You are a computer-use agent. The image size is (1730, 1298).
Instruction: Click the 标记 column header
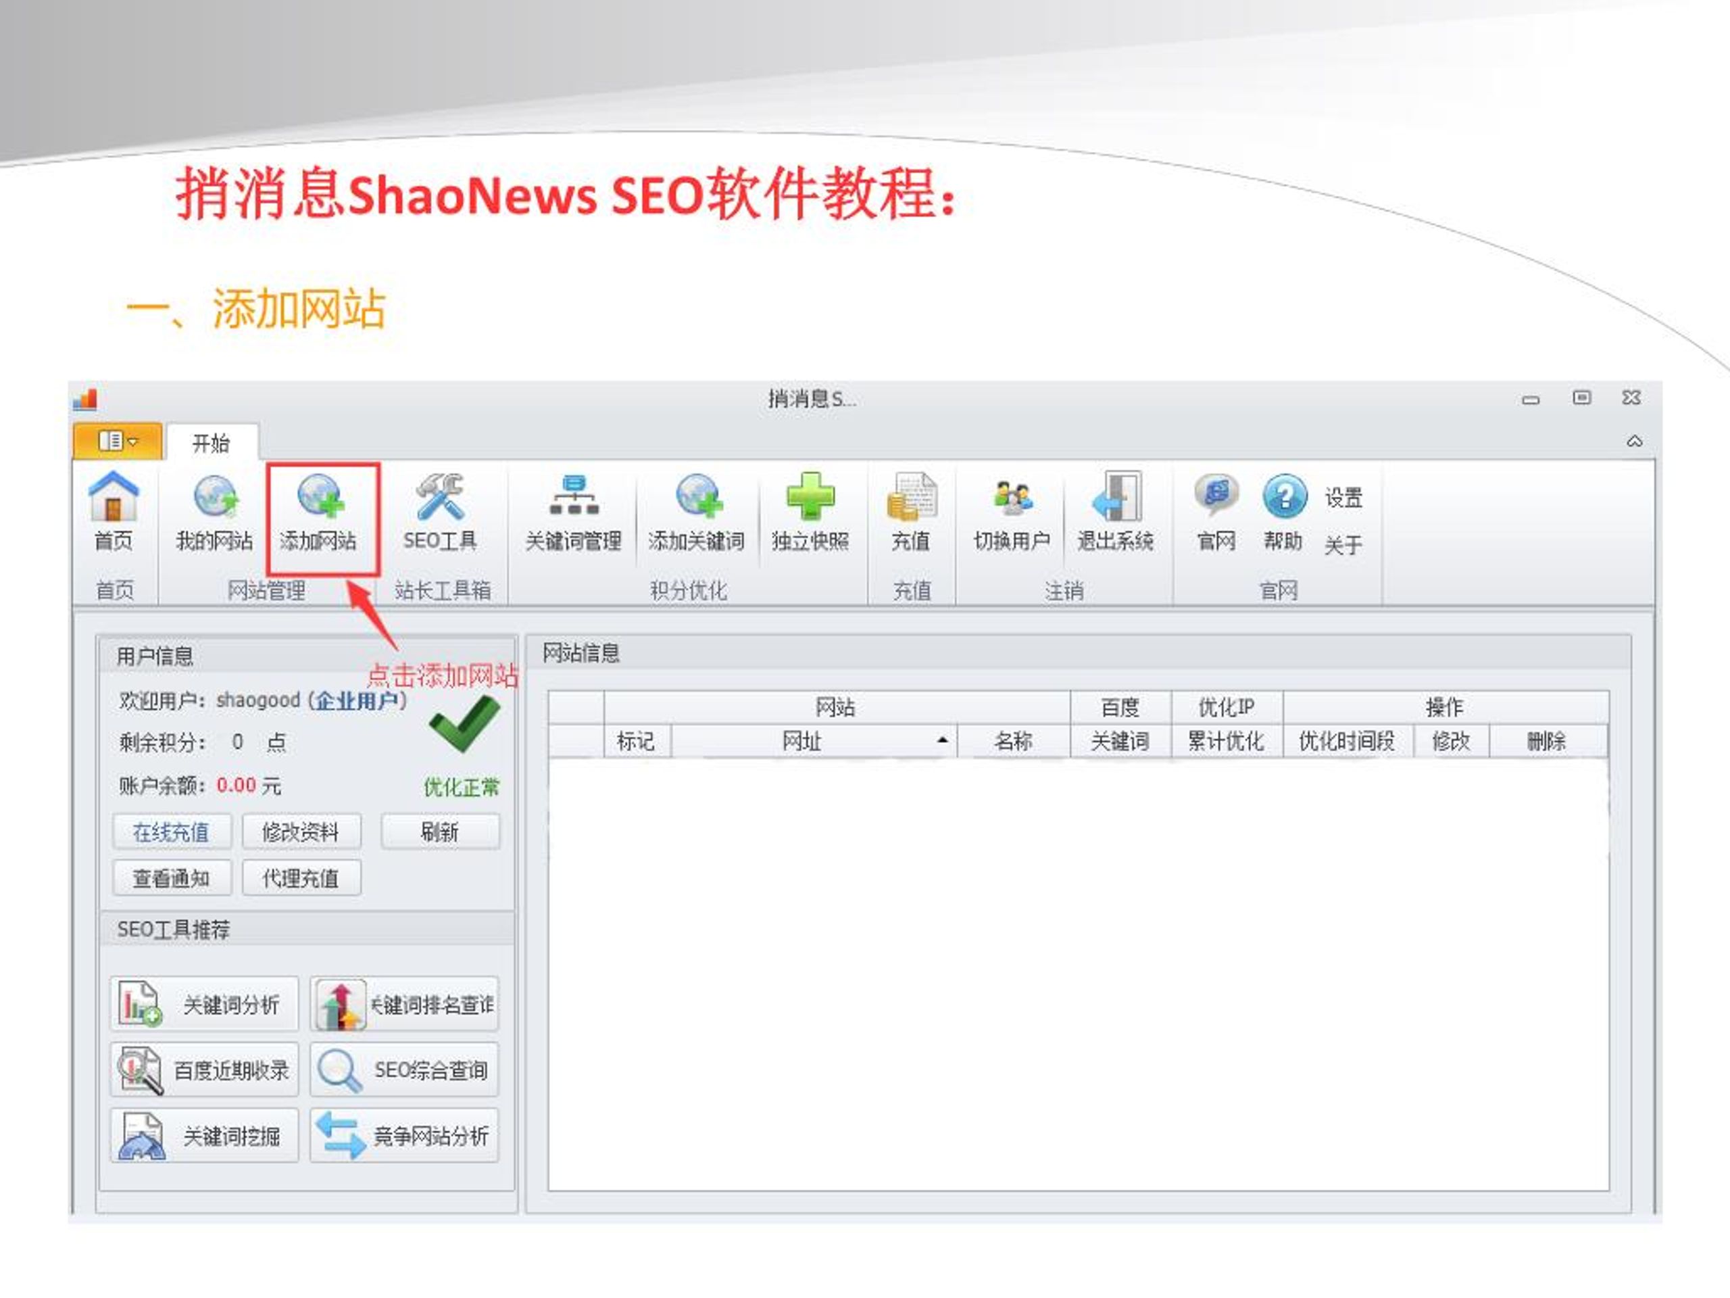(637, 741)
